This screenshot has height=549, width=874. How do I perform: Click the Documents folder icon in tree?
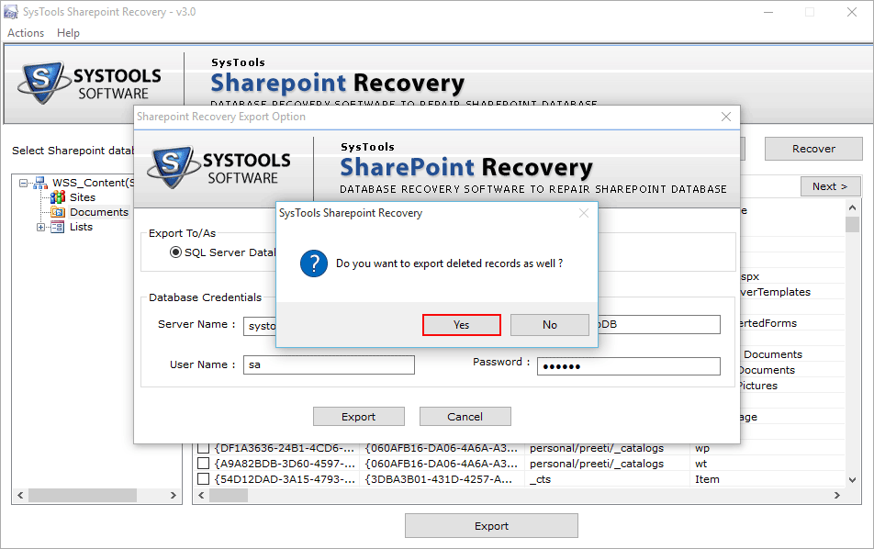58,212
